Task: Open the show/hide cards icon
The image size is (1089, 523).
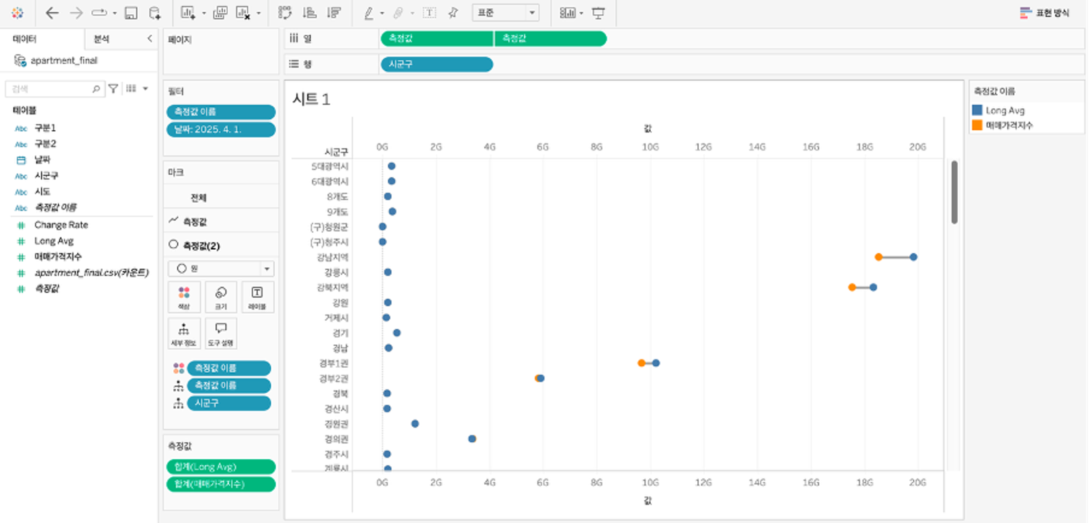Action: pos(567,13)
